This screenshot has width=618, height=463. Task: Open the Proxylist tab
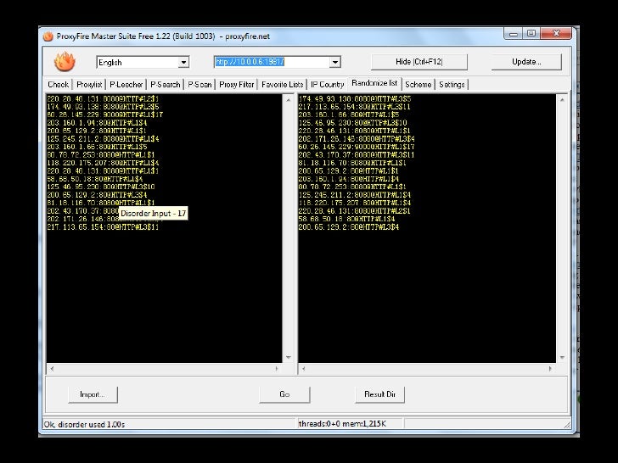tap(89, 84)
